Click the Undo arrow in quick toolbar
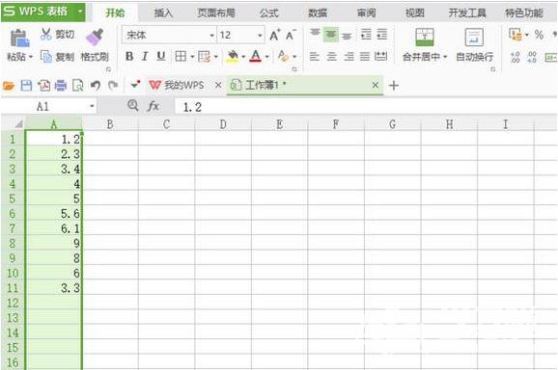558x370 pixels. 95,85
